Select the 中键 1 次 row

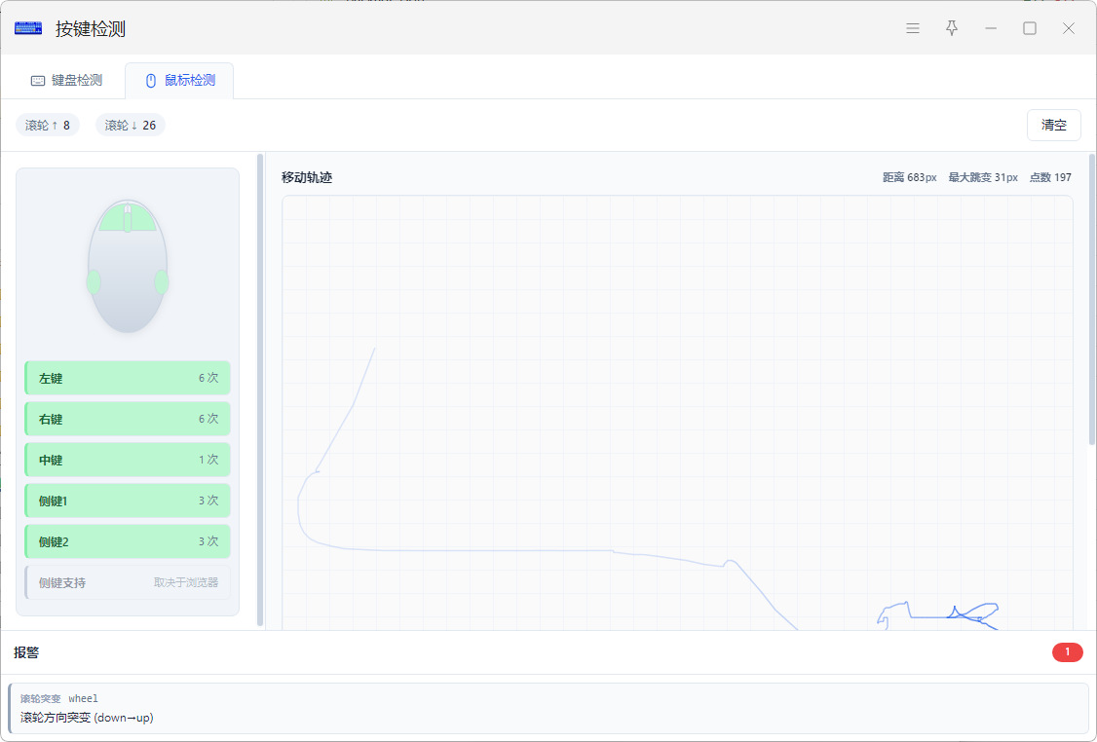pyautogui.click(x=128, y=460)
